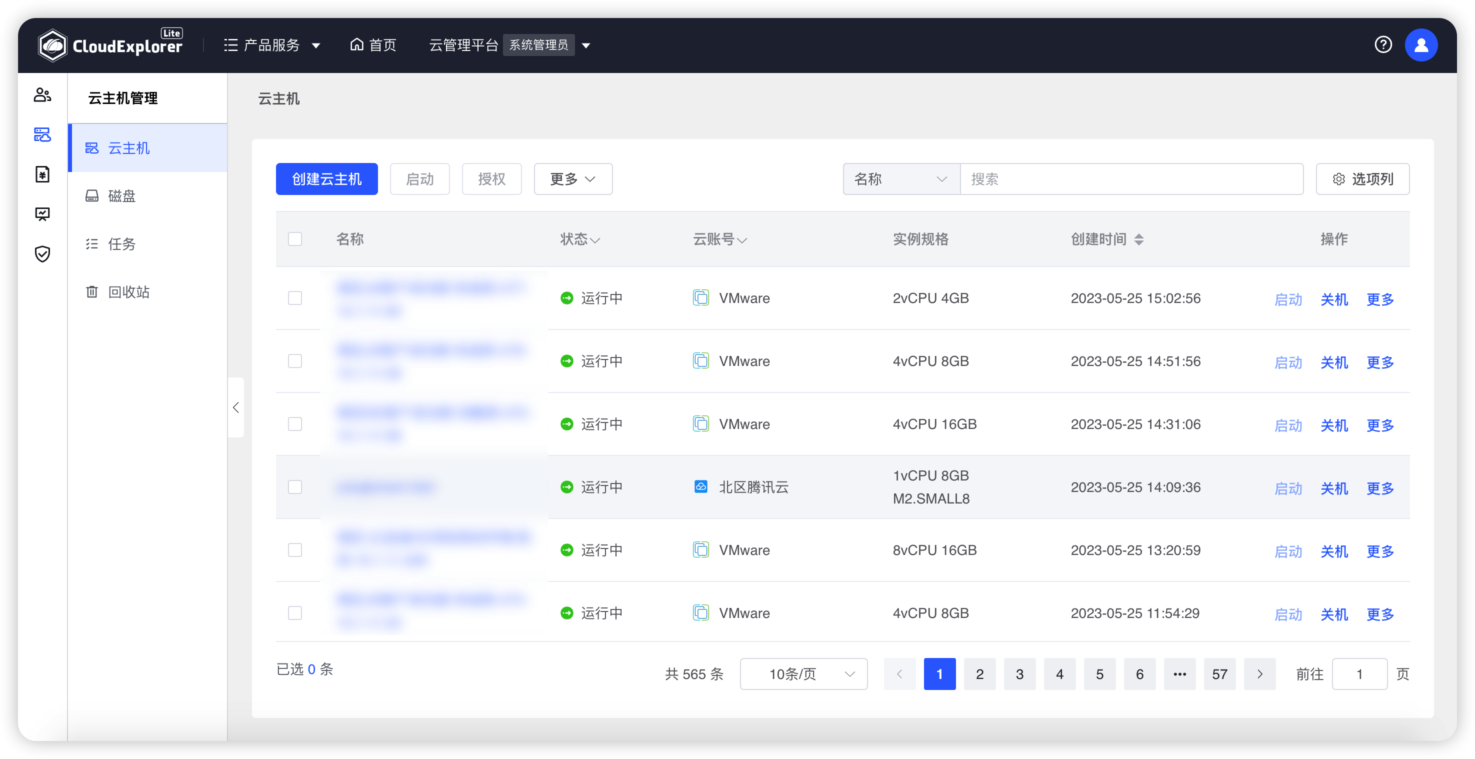
Task: Open the 名称 search filter dropdown
Action: pos(900,178)
